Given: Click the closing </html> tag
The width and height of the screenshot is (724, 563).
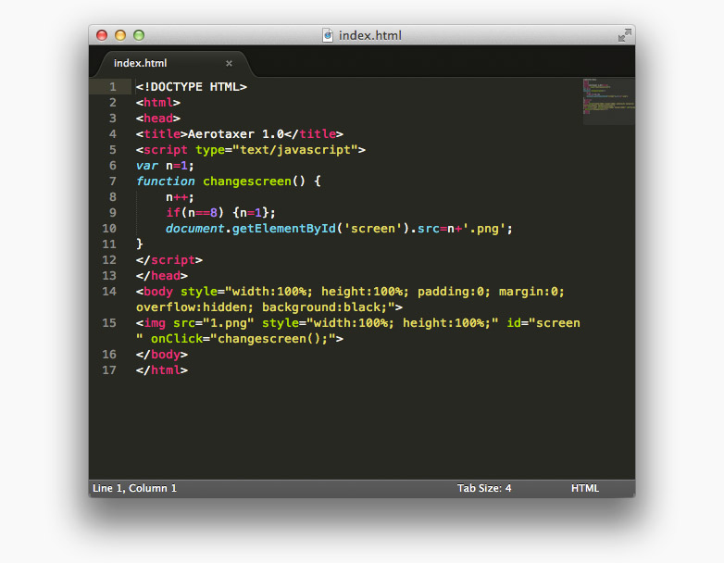Looking at the screenshot, I should [x=162, y=370].
